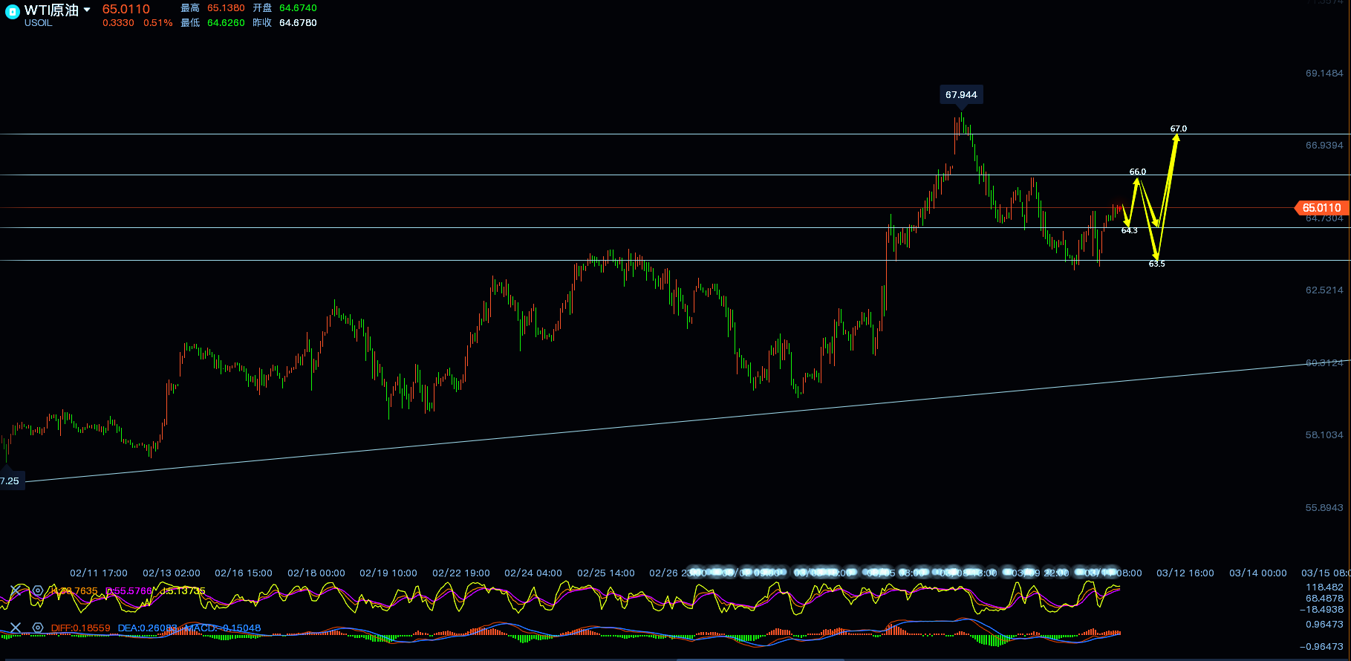Remove the MACD indicator with X icon

tap(15, 628)
